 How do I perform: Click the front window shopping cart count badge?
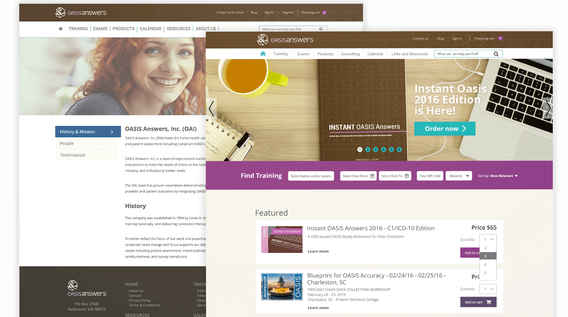click(500, 38)
